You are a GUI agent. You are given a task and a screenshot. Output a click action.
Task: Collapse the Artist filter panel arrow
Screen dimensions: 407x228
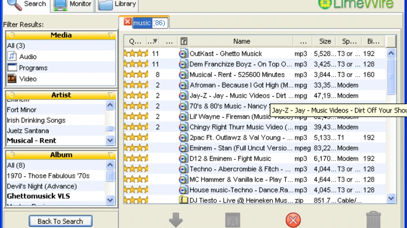pyautogui.click(x=110, y=95)
